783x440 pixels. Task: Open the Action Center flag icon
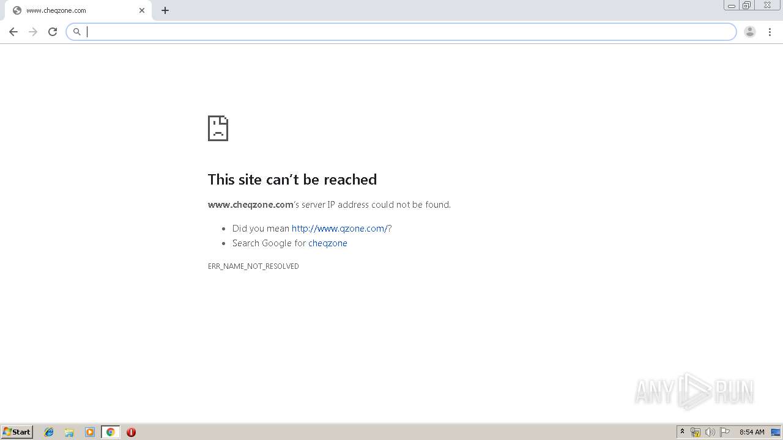725,432
